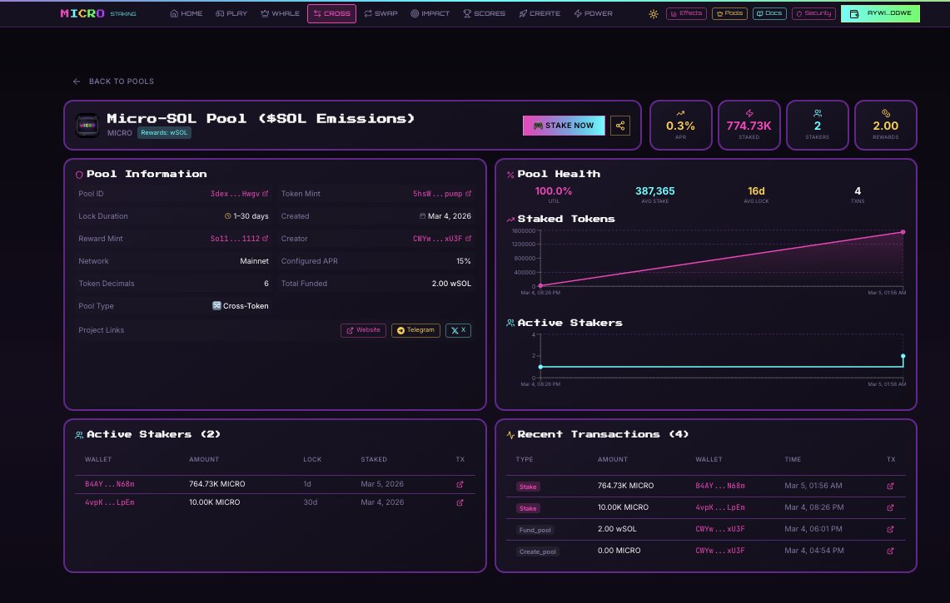Open TX icon for 10.00K staker row
Image resolution: width=950 pixels, height=603 pixels.
tap(460, 502)
